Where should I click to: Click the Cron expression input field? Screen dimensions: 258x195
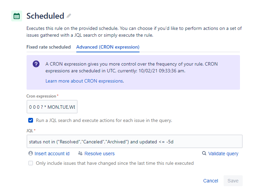click(x=52, y=107)
